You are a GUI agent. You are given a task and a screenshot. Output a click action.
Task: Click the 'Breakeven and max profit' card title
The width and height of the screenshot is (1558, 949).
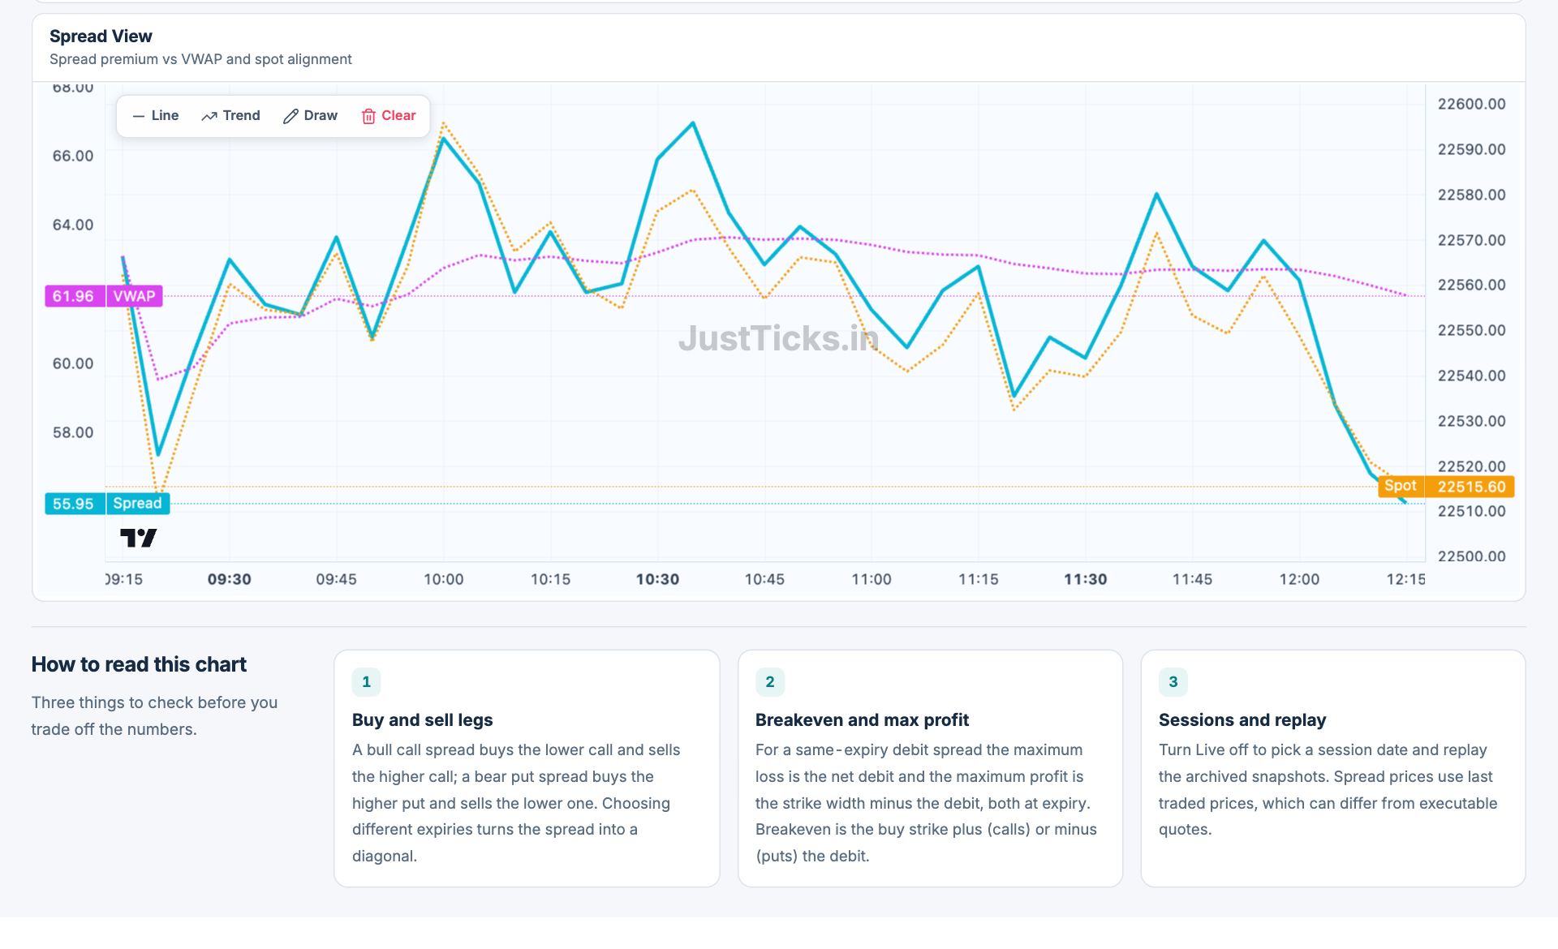[x=862, y=720]
